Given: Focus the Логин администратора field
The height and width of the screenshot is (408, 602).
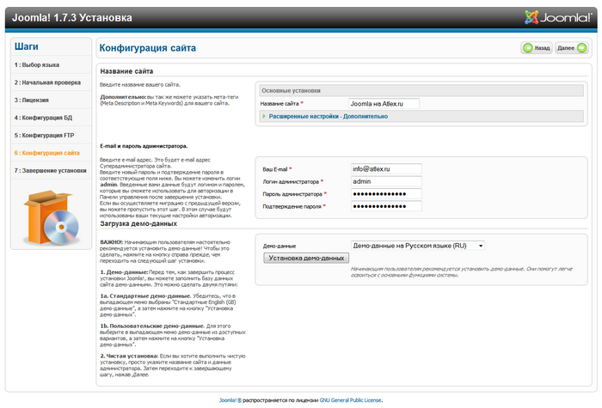Looking at the screenshot, I should (386, 181).
